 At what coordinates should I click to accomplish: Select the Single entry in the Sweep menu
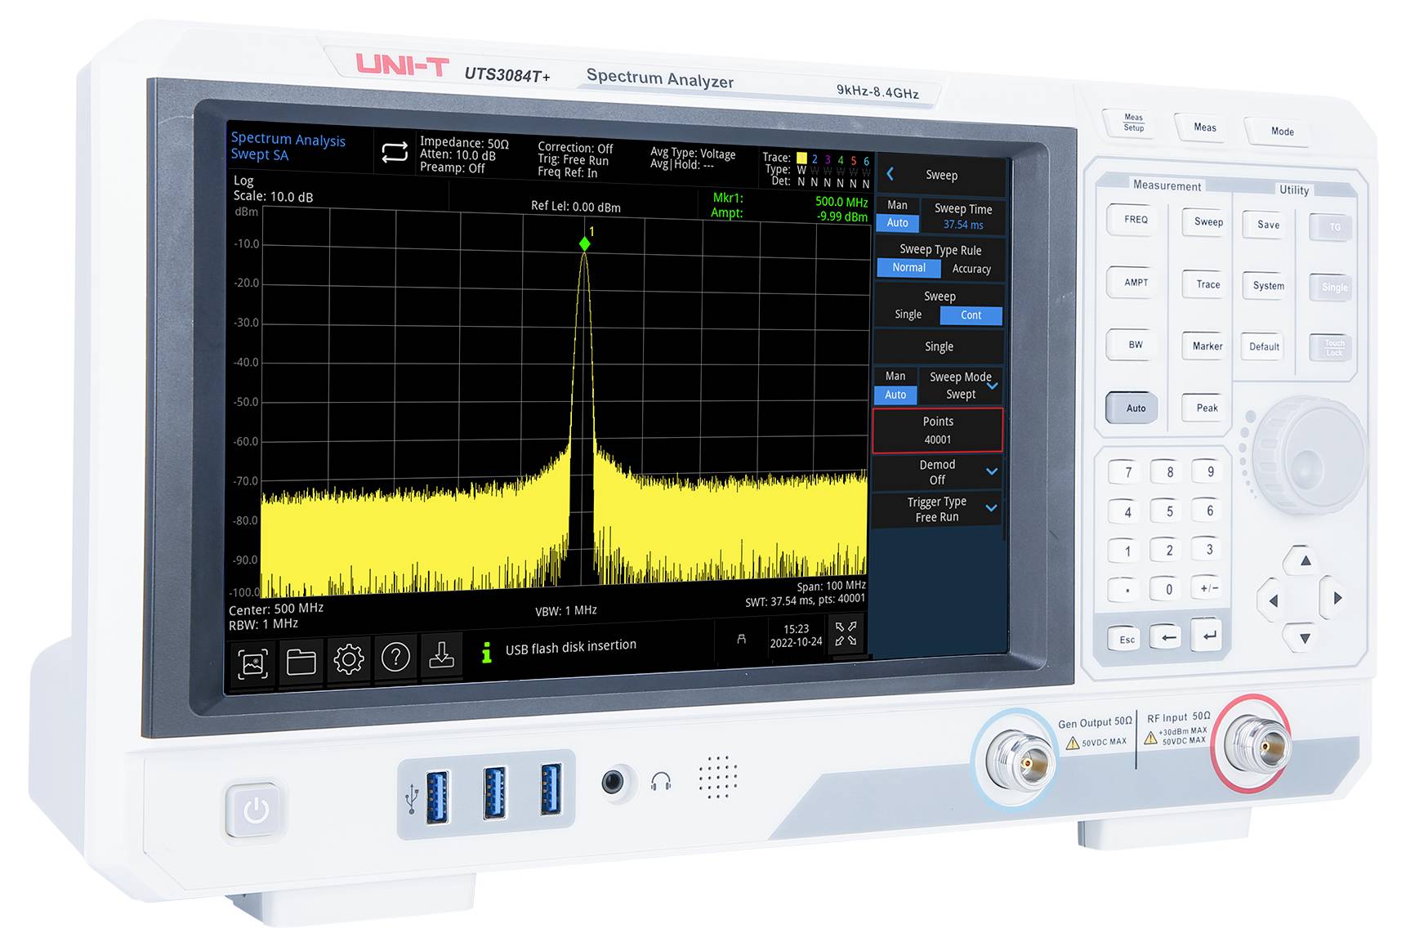click(938, 346)
